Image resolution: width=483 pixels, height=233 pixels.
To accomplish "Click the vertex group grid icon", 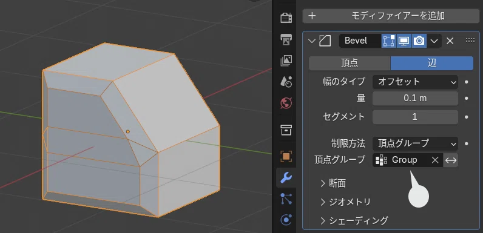I will point(381,160).
